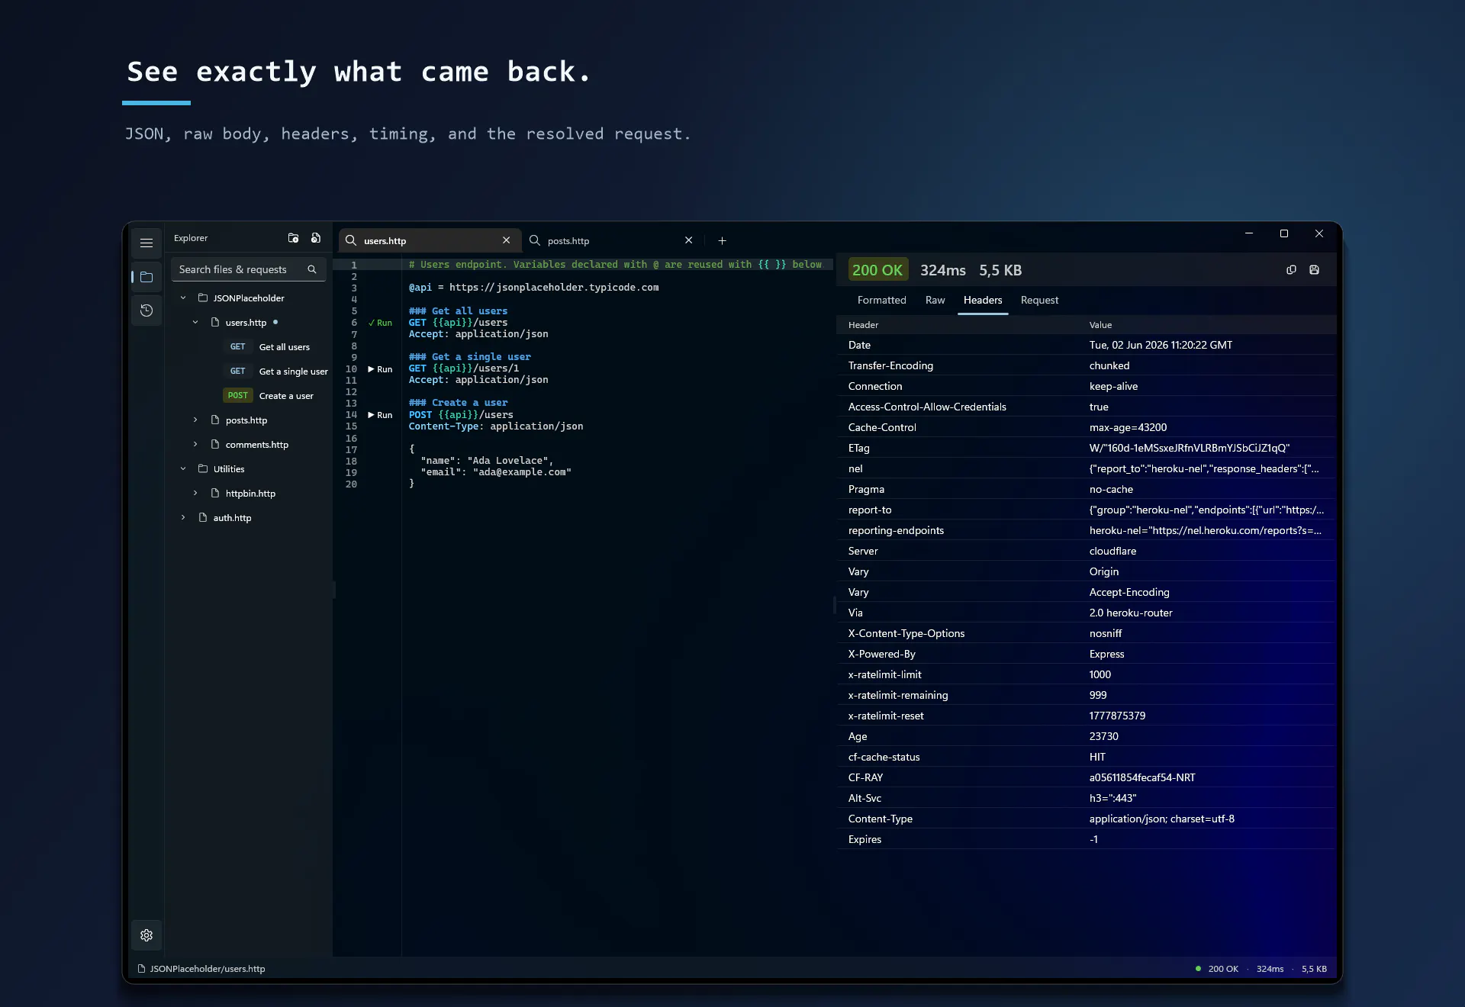
Task: Click the search magnifier in Explorer search box
Action: point(312,269)
